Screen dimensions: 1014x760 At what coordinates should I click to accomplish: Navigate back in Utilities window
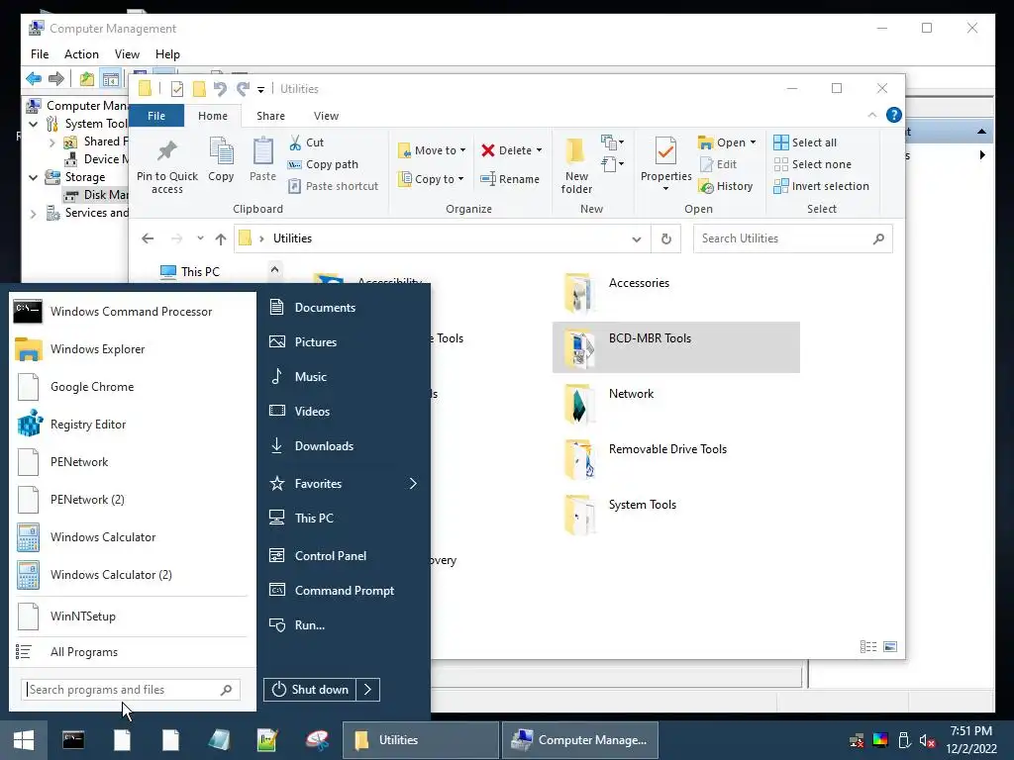tap(148, 239)
